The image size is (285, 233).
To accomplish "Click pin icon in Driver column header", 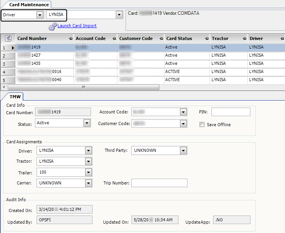I will point(282,39).
